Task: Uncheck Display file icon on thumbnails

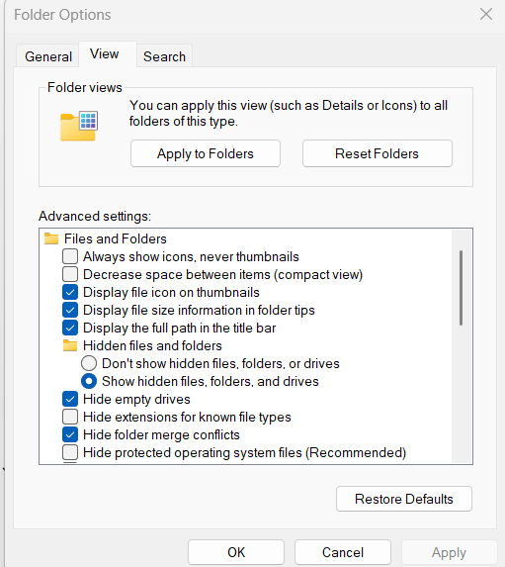Action: point(70,292)
